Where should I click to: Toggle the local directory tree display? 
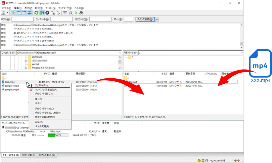19,13
